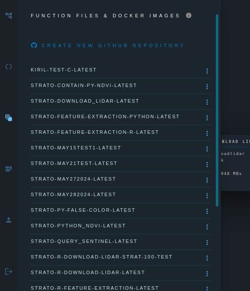The width and height of the screenshot is (250, 291).
Task: Open options menu for KIRIL-TEST-C-LATEST
Action: [x=207, y=71]
